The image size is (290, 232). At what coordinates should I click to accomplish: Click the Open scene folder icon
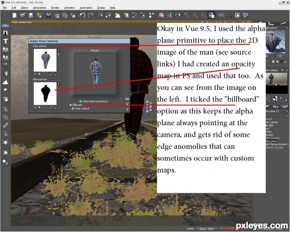[23, 15]
